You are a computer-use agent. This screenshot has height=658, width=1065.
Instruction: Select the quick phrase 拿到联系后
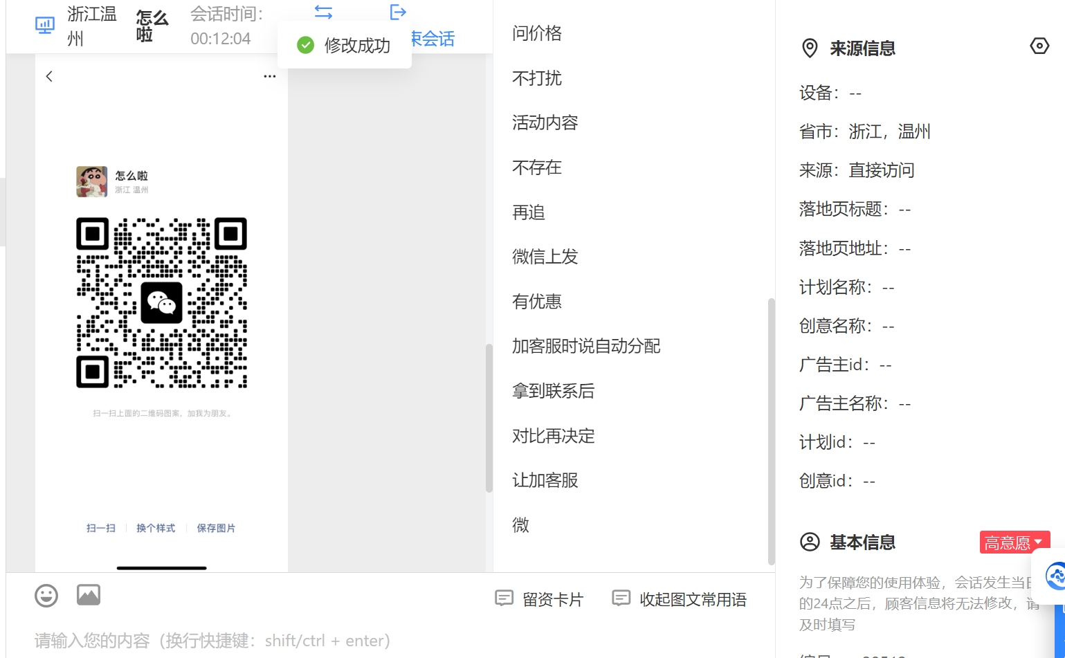click(554, 391)
